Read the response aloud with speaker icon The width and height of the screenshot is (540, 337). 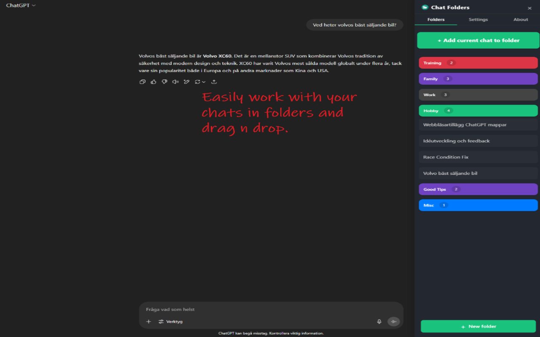pyautogui.click(x=175, y=82)
